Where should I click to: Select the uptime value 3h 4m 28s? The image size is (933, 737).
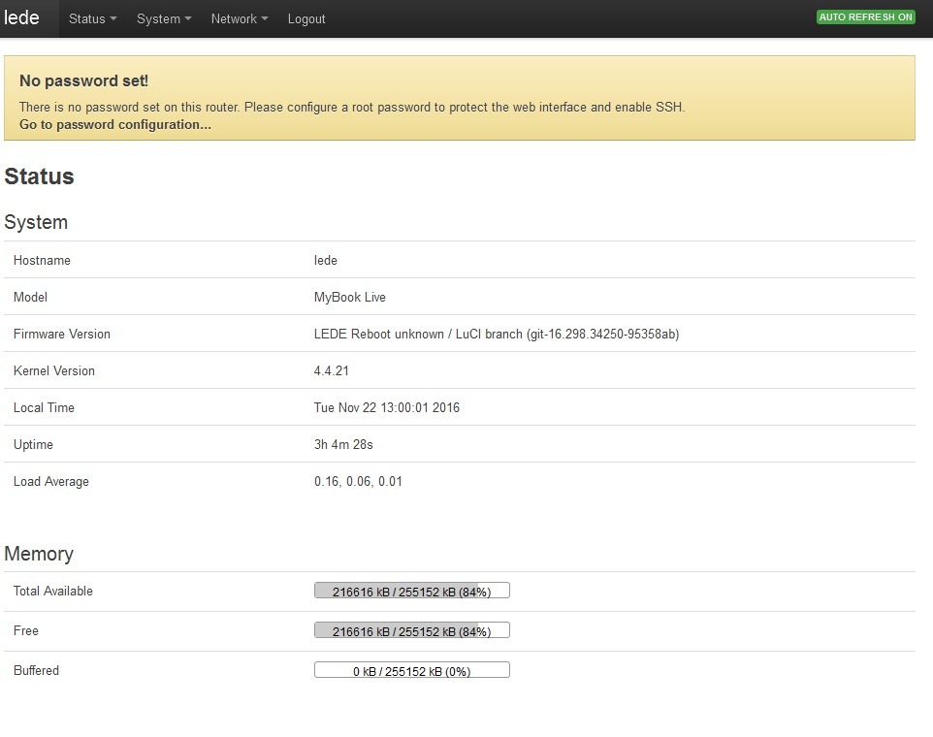click(343, 444)
